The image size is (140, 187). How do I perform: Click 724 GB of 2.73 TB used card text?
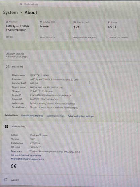[117, 37]
